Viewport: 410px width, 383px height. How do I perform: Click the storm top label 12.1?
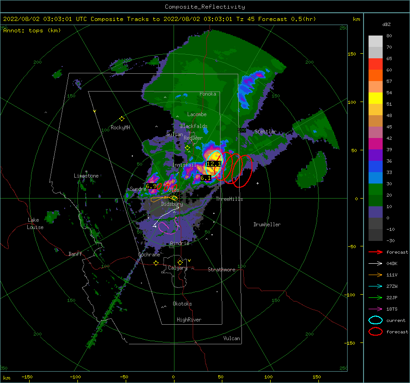coord(214,164)
